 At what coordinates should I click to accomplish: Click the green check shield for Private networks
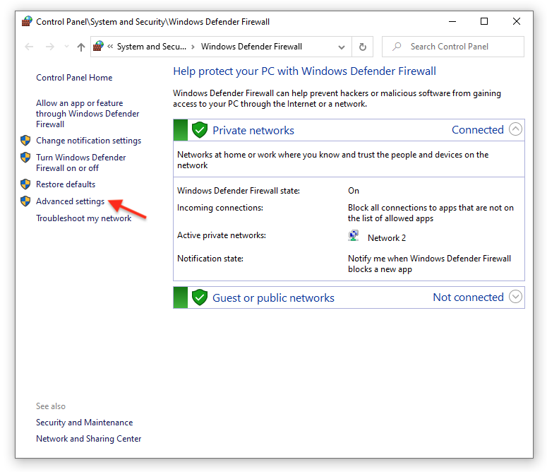point(200,130)
